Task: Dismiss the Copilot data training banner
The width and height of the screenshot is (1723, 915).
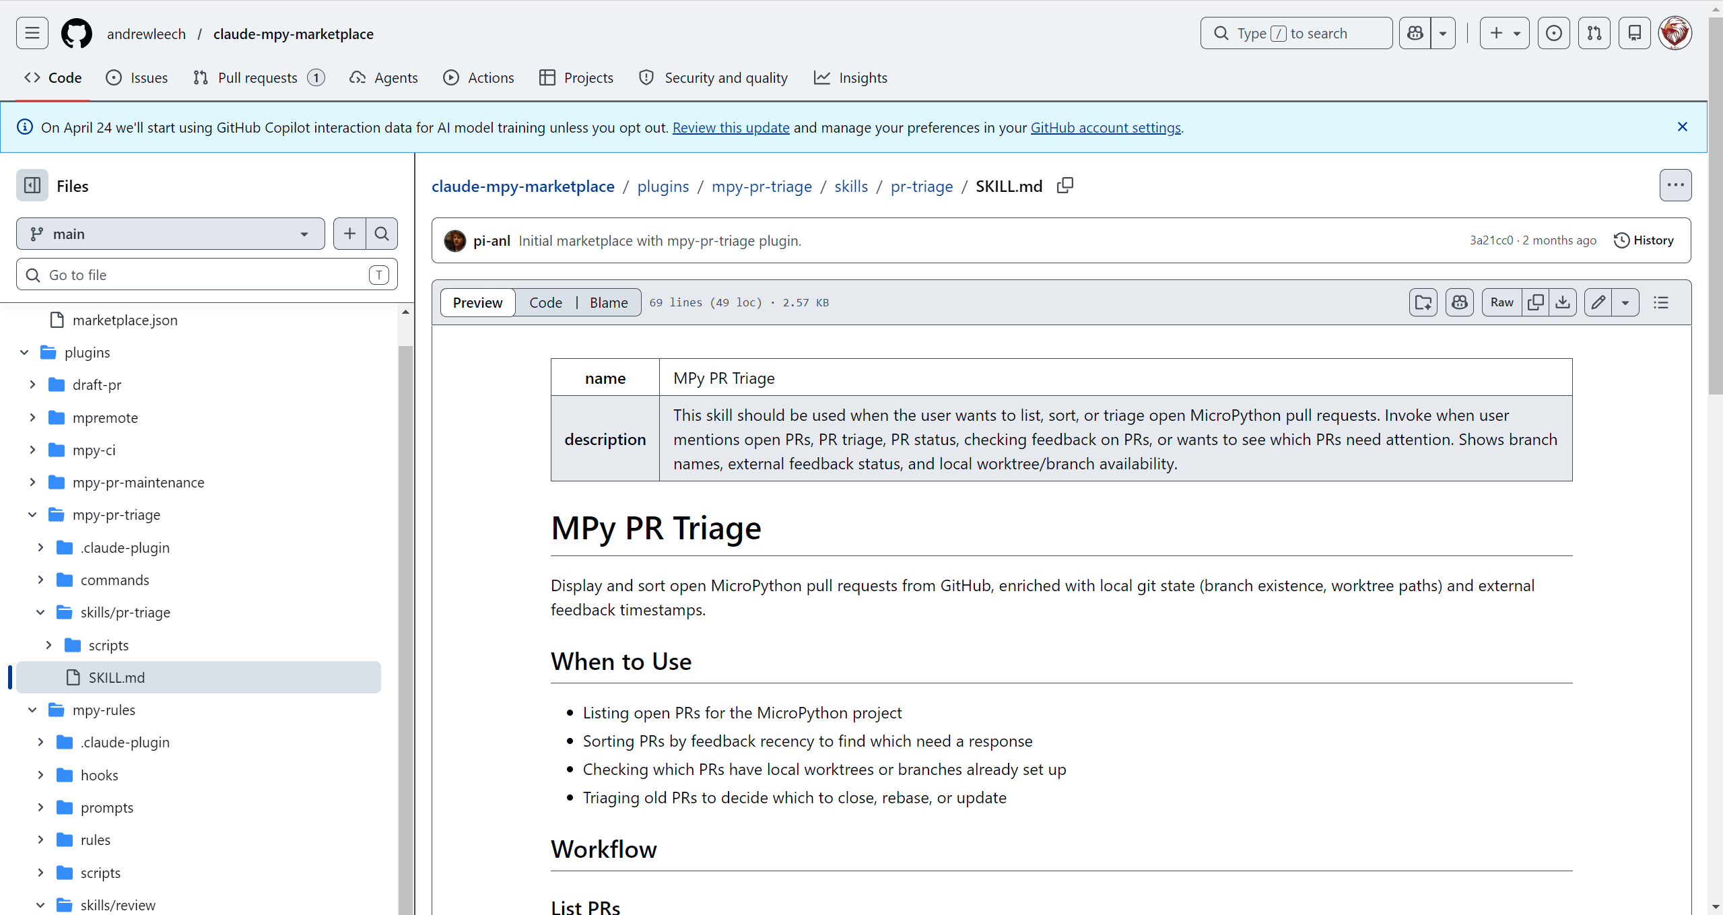Action: click(x=1683, y=127)
